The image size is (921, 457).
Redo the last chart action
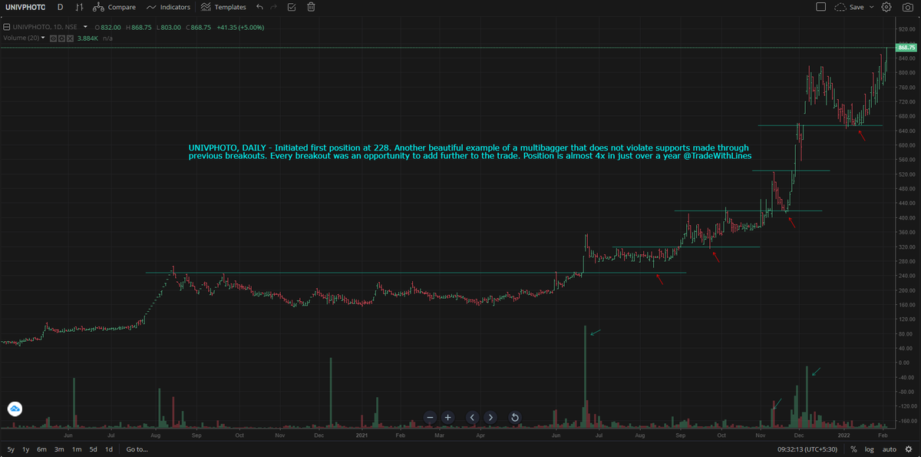pos(273,7)
